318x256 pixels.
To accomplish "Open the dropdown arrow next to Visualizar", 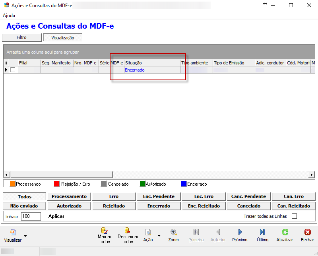I will click(25, 236).
